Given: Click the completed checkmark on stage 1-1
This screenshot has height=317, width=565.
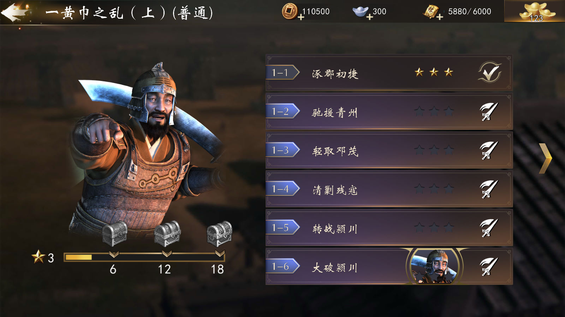Looking at the screenshot, I should point(489,72).
